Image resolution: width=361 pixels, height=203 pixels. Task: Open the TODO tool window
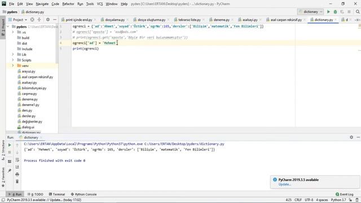[35, 194]
